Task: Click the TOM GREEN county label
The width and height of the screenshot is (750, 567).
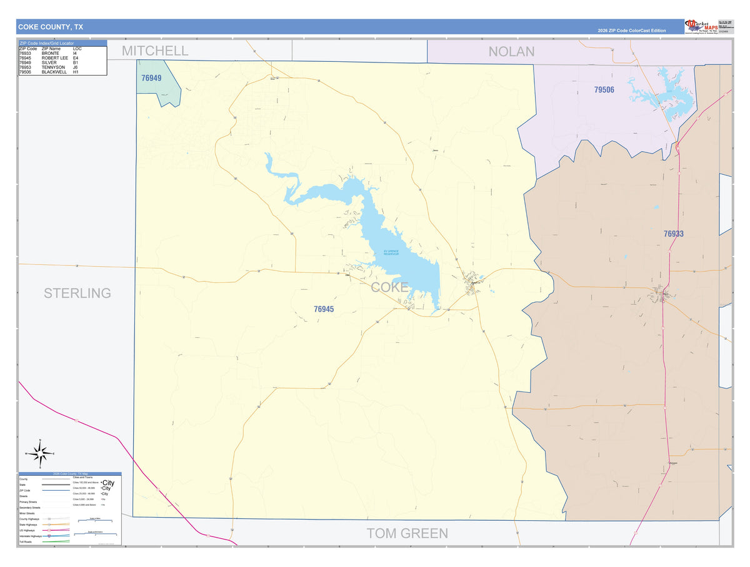Action: tap(407, 533)
